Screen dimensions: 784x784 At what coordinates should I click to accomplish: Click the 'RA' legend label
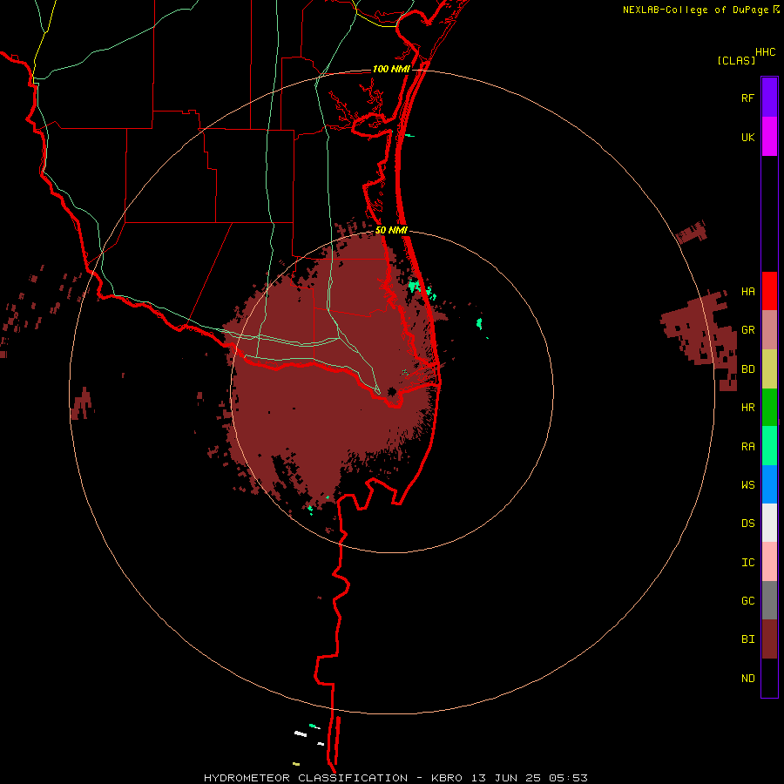coord(747,447)
